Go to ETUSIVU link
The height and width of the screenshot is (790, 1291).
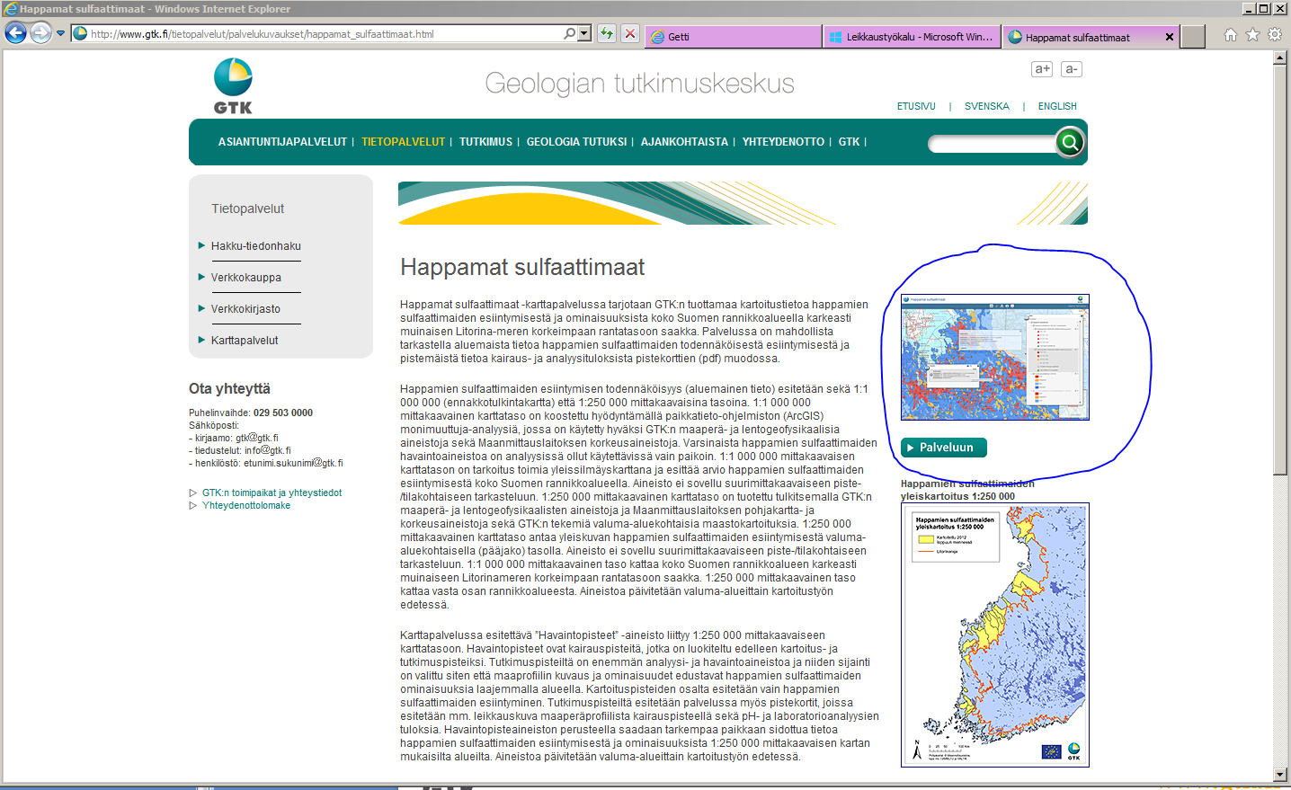pyautogui.click(x=916, y=106)
